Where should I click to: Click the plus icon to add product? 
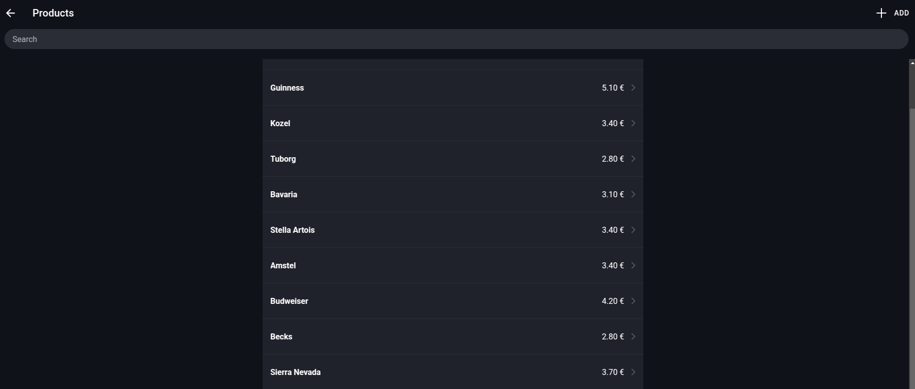(x=881, y=13)
